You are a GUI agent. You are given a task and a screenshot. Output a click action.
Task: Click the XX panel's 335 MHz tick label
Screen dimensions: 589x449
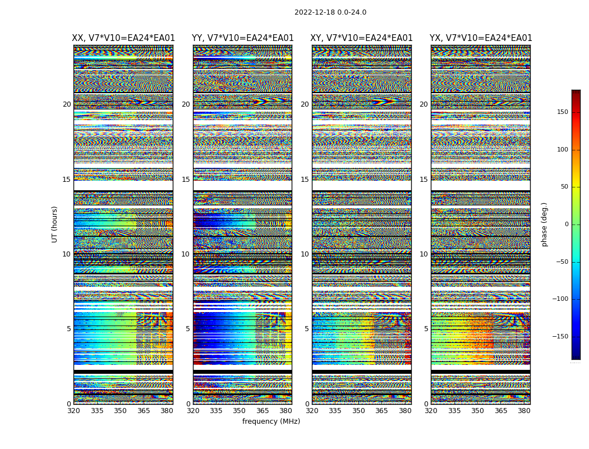click(97, 411)
